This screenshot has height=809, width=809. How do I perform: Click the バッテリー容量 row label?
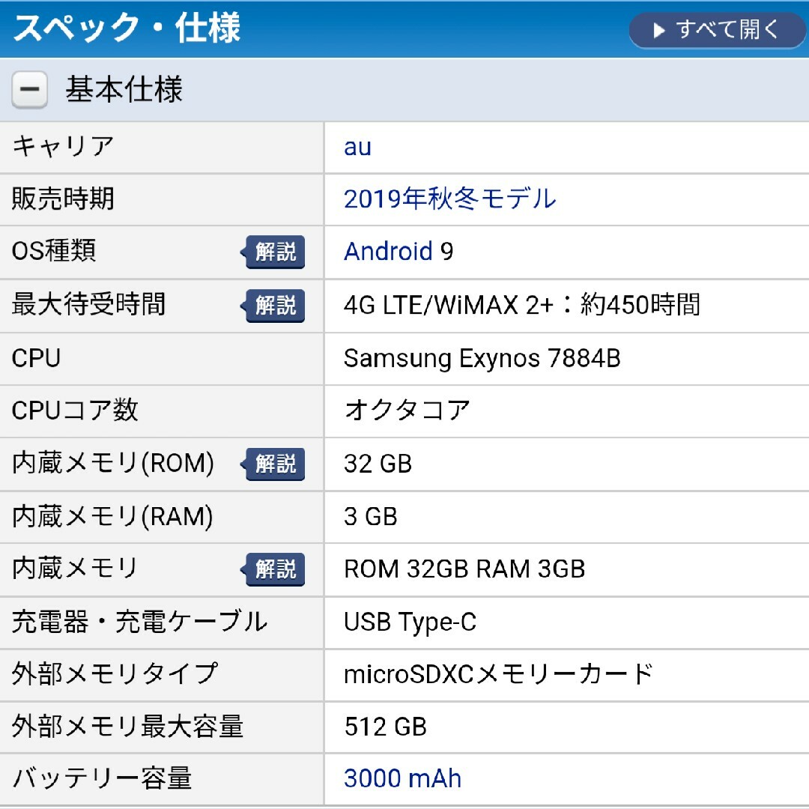click(102, 778)
